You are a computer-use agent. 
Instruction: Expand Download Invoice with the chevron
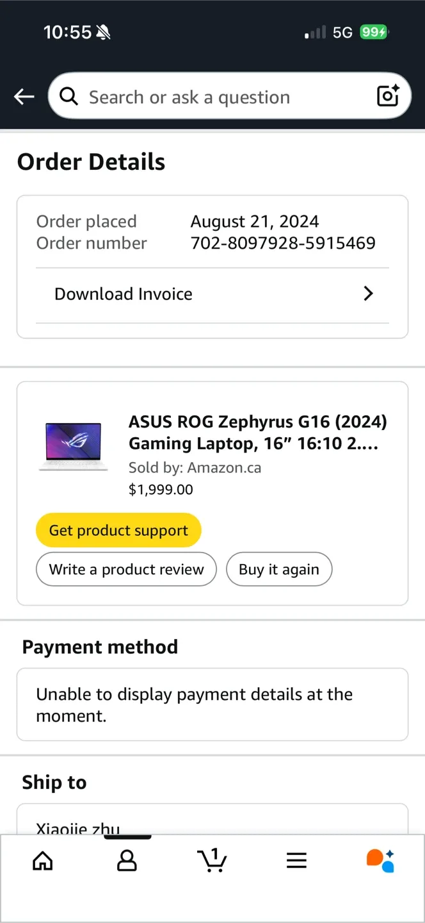[x=368, y=294]
